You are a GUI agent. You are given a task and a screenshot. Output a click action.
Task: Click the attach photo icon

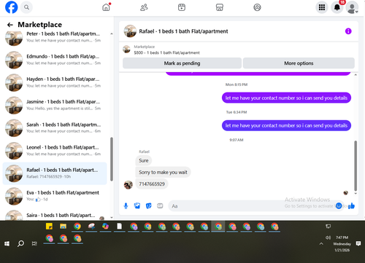(x=137, y=206)
